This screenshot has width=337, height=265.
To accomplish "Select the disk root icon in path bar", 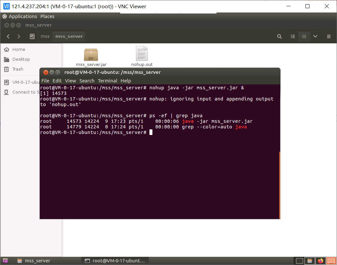I will (32, 36).
